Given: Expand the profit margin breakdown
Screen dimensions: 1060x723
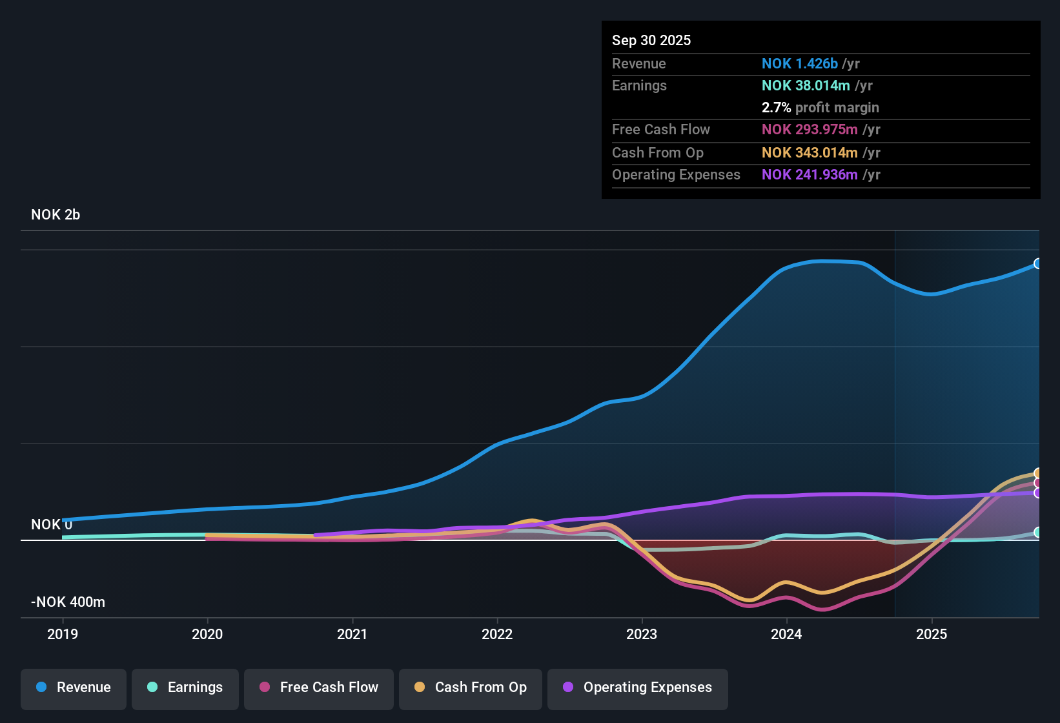Looking at the screenshot, I should 820,107.
